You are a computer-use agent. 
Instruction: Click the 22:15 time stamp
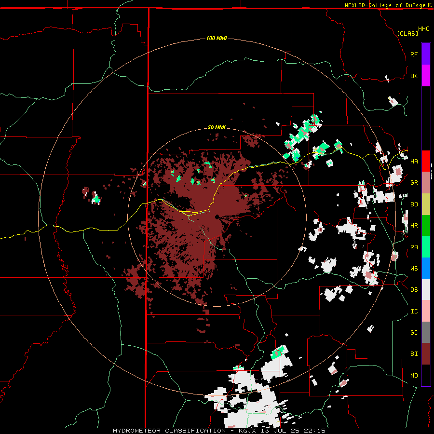(x=316, y=431)
